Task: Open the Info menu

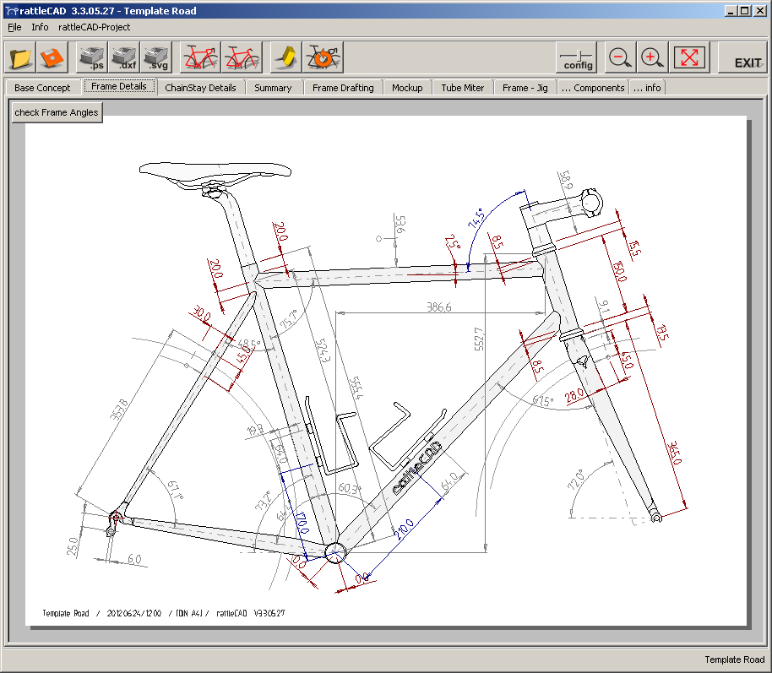Action: pos(40,27)
